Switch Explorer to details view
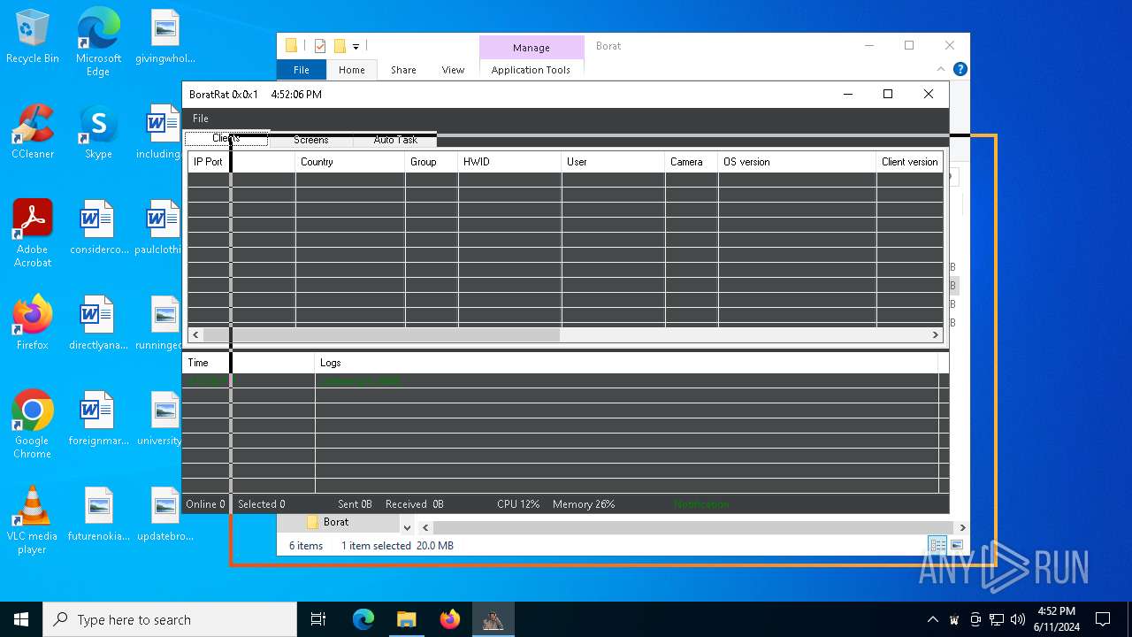This screenshot has height=637, width=1132. point(937,545)
